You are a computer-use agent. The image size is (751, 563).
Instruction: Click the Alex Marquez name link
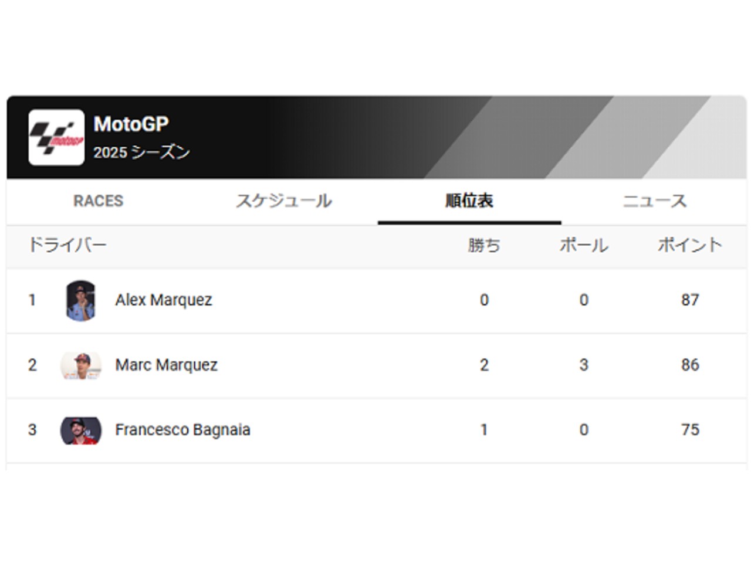pos(164,300)
